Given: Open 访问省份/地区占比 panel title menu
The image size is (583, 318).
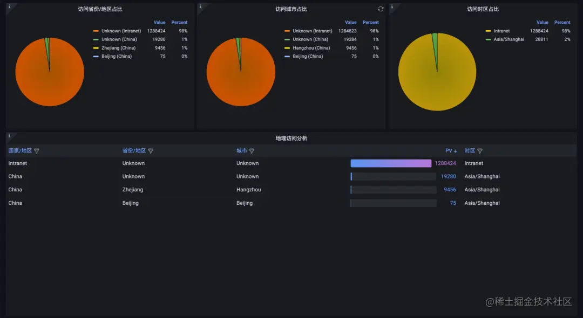Looking at the screenshot, I should coord(100,9).
